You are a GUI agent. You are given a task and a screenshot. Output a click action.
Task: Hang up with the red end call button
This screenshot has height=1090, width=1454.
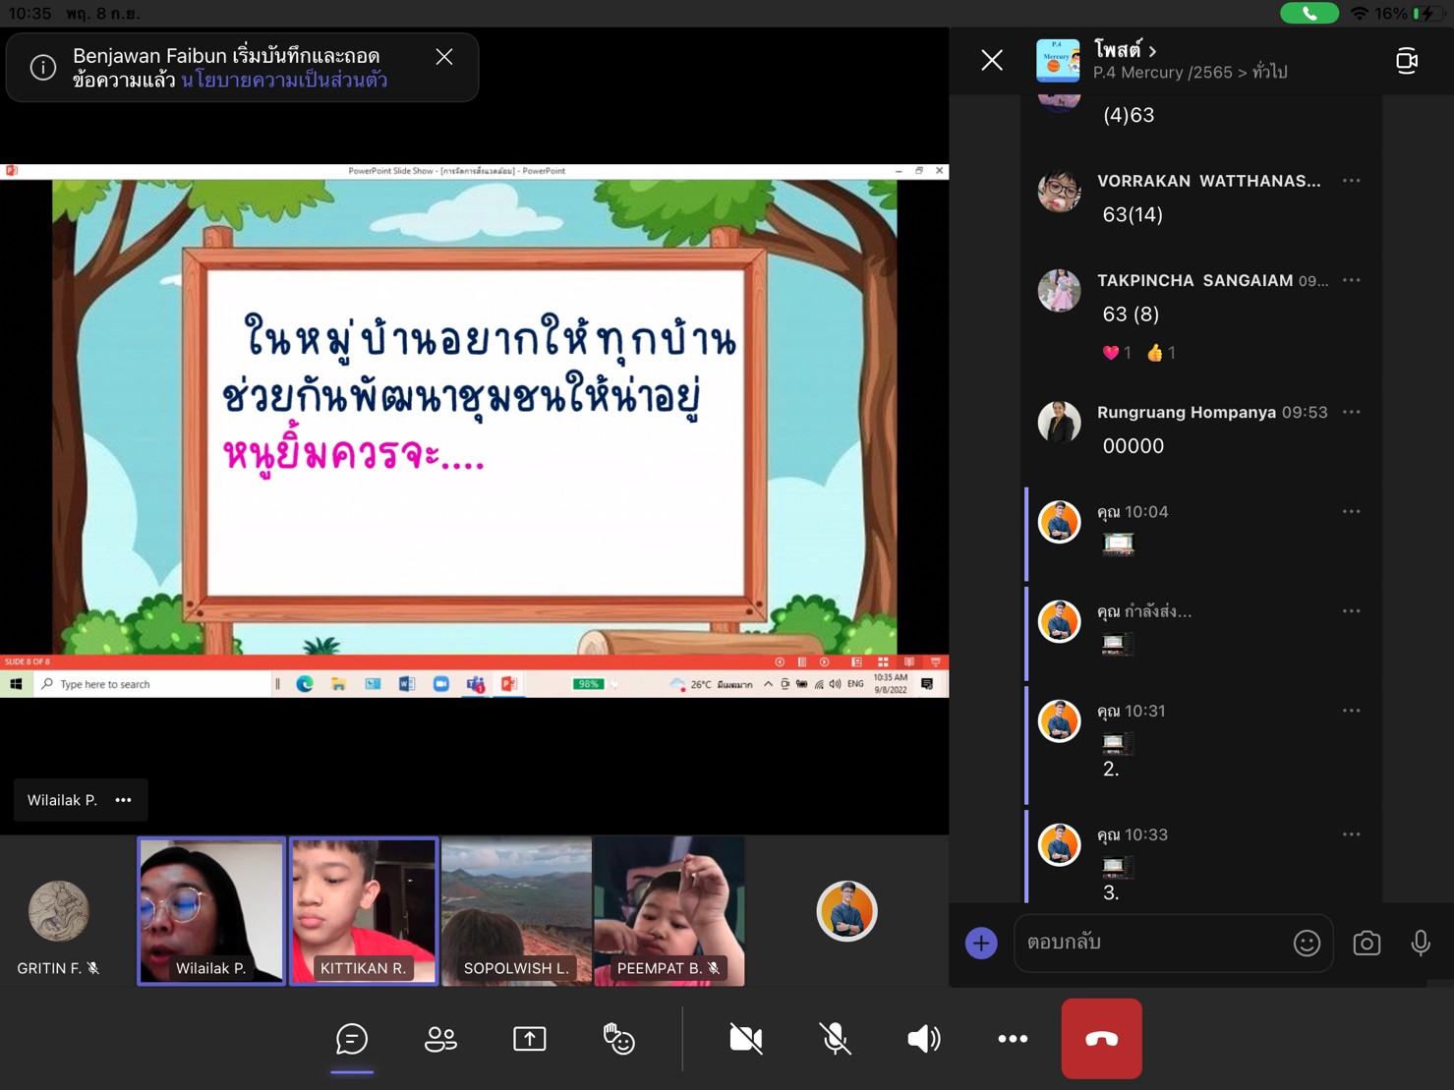tap(1101, 1039)
